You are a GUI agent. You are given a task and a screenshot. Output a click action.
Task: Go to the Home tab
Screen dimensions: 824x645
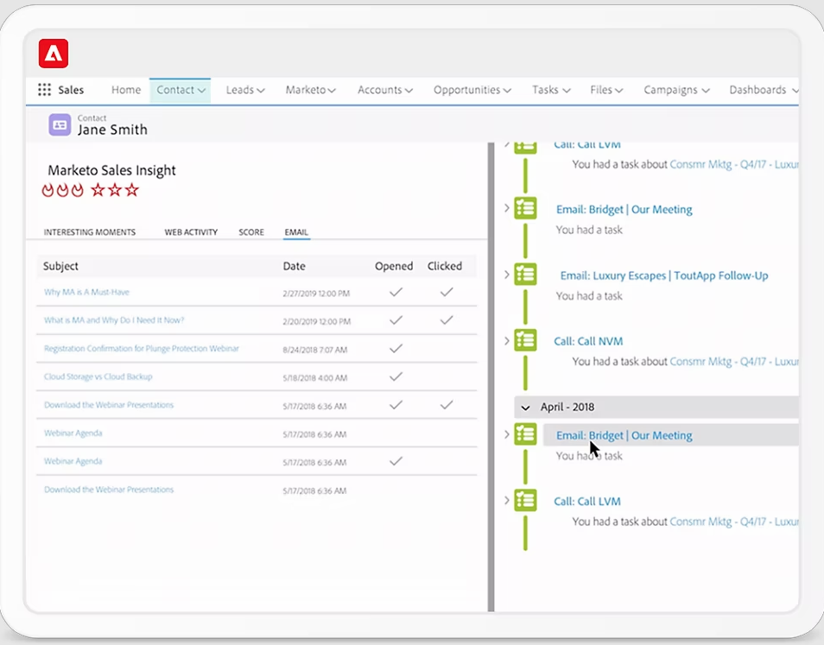(x=126, y=90)
